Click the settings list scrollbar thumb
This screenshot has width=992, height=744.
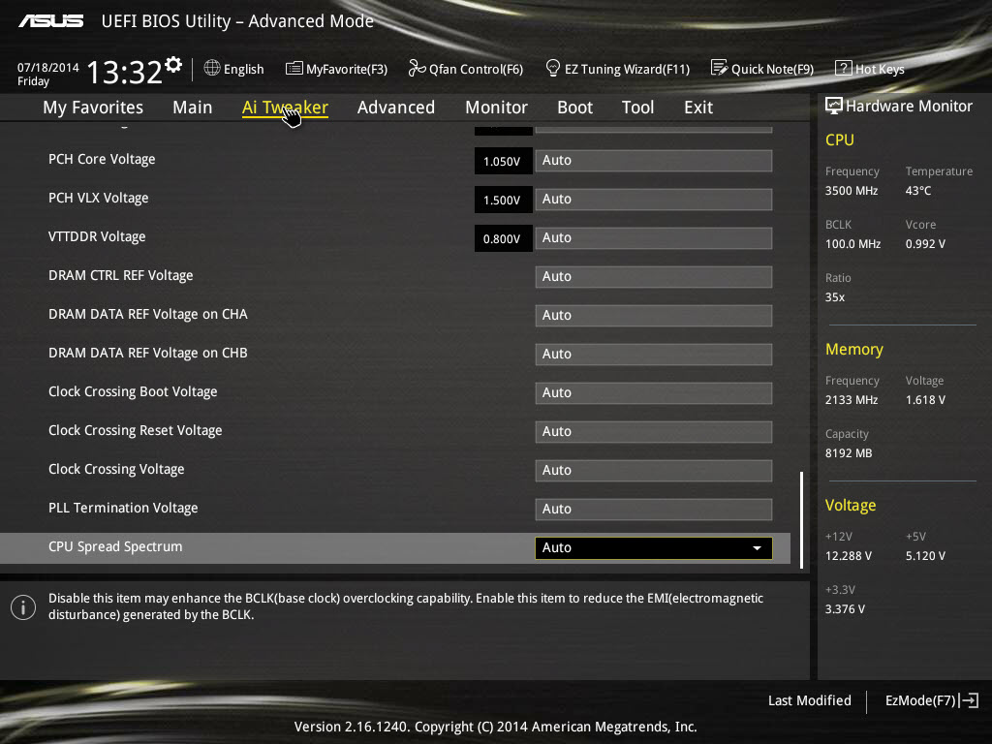click(801, 519)
